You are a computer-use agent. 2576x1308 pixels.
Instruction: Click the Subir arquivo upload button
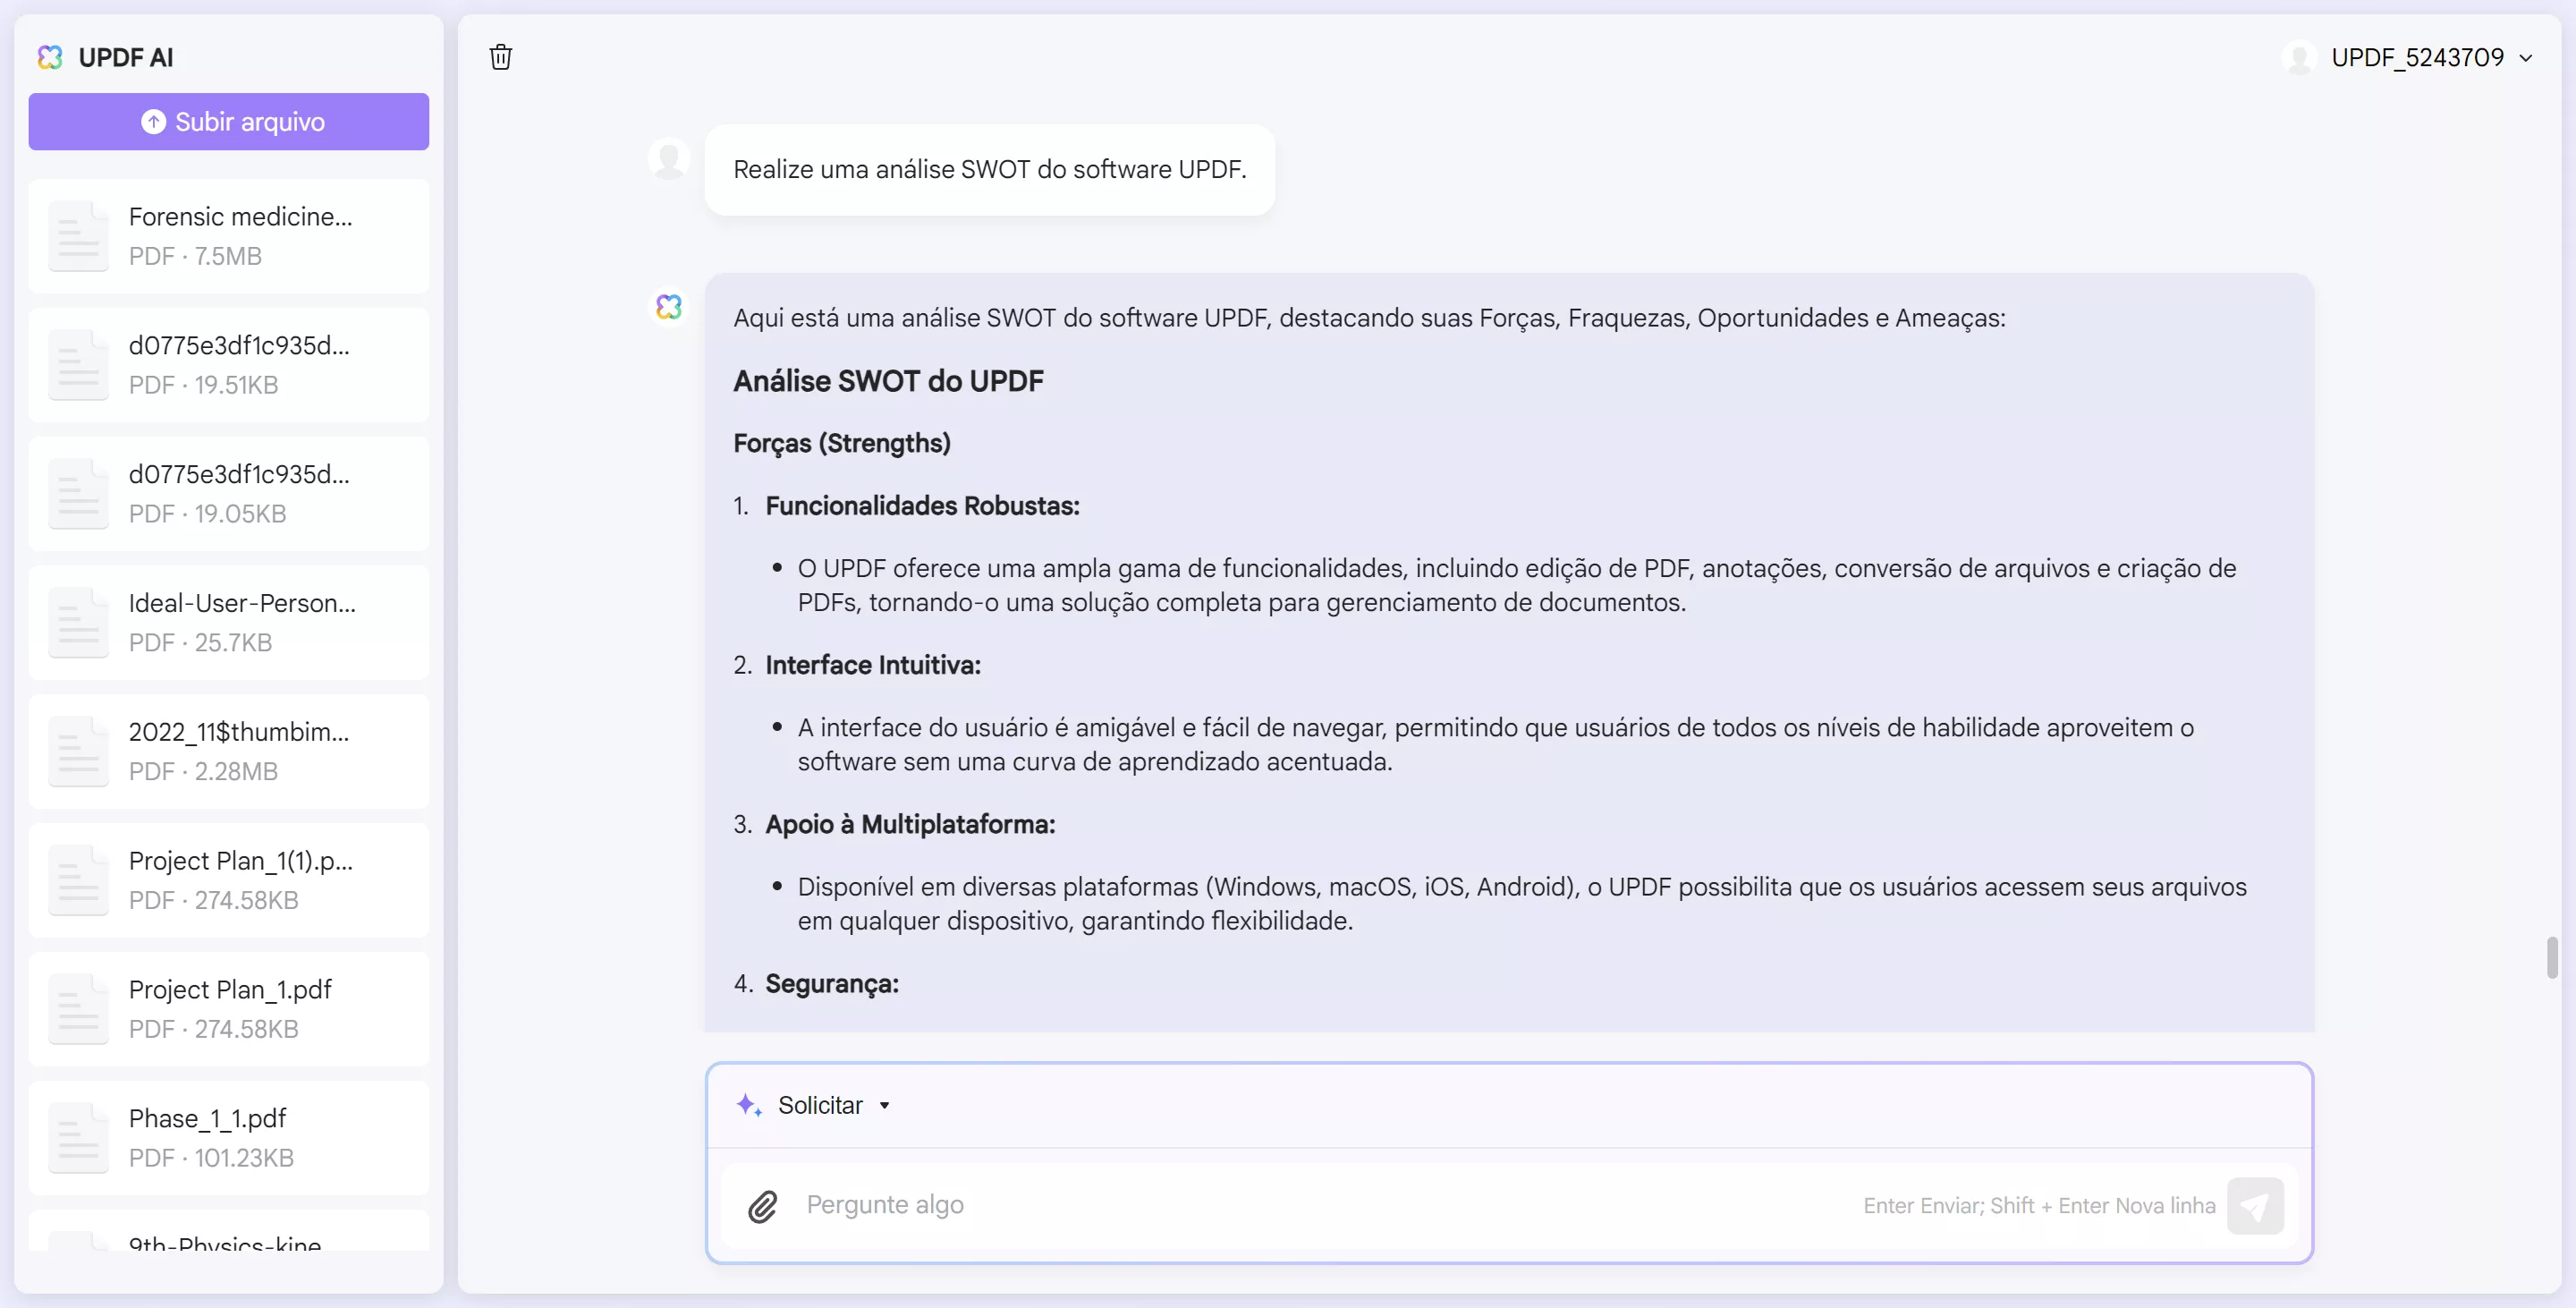[x=229, y=122]
